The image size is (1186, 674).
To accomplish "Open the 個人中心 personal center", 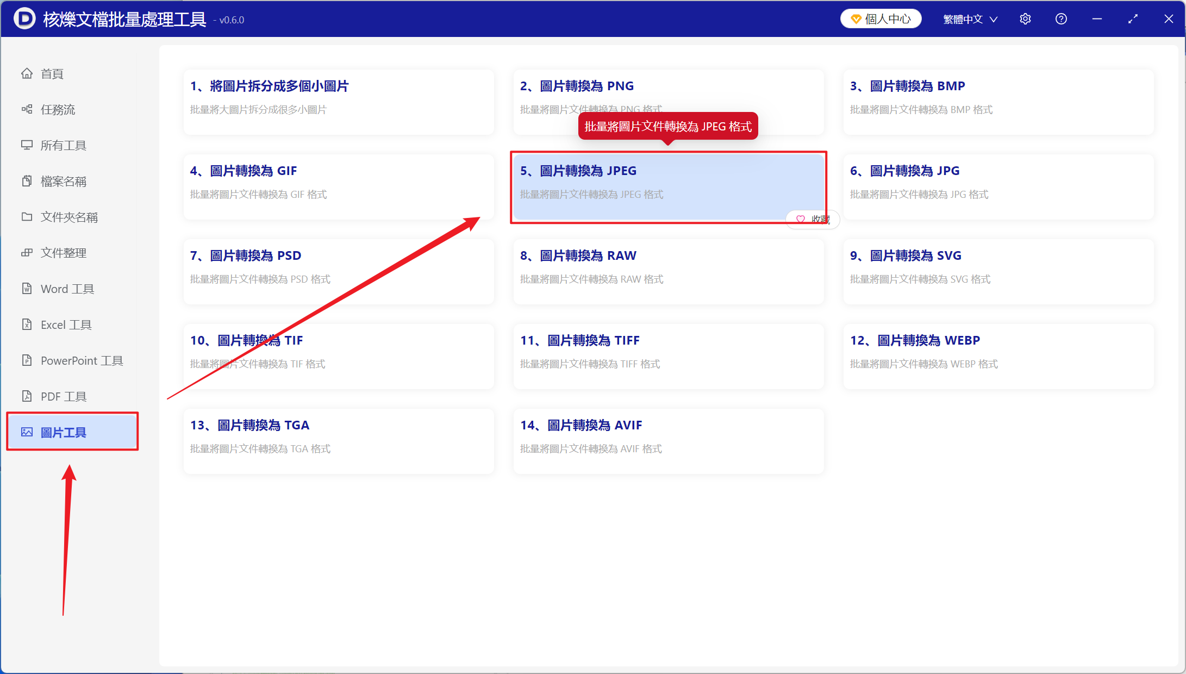I will (881, 19).
